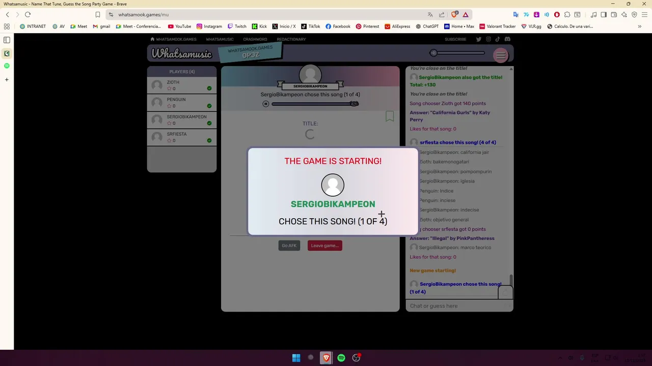
Task: Open Brave main menu hamburger icon
Action: point(644,14)
